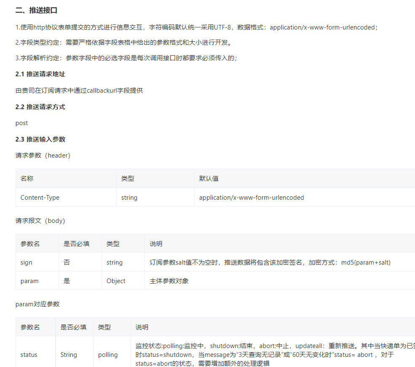415x367 pixels.
Task: Click the 'param' parameter name cell
Action: point(37,281)
